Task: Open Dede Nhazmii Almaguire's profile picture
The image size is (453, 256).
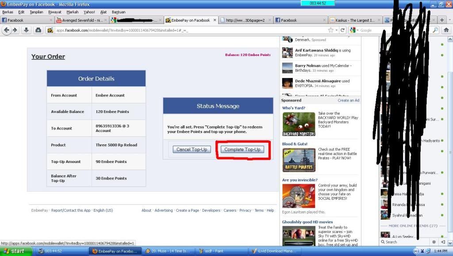Action: coord(287,83)
